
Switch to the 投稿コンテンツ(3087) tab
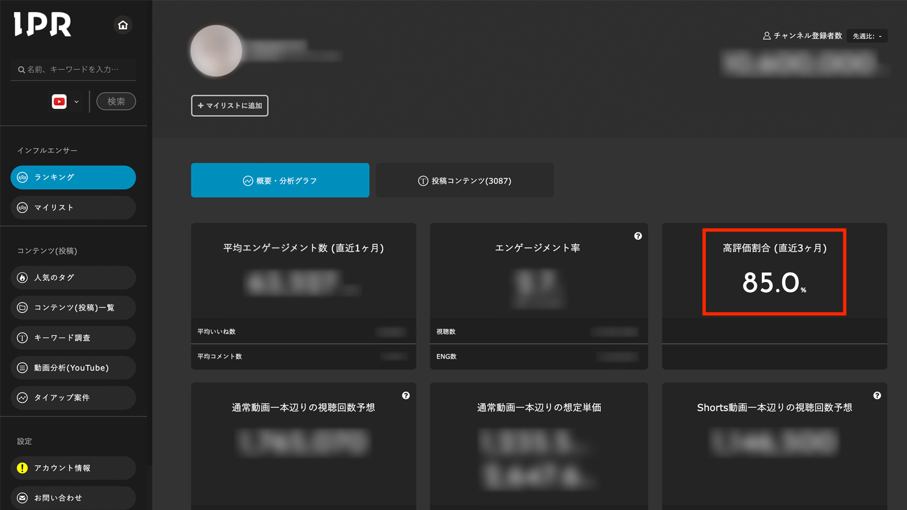click(x=465, y=180)
